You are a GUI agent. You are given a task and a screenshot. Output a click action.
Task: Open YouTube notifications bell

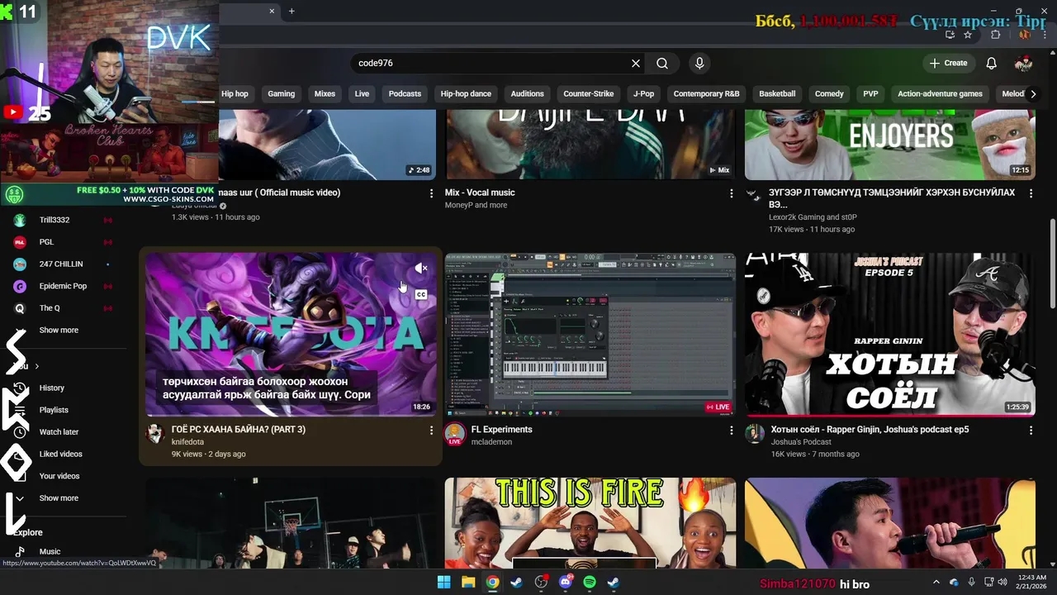coord(992,63)
